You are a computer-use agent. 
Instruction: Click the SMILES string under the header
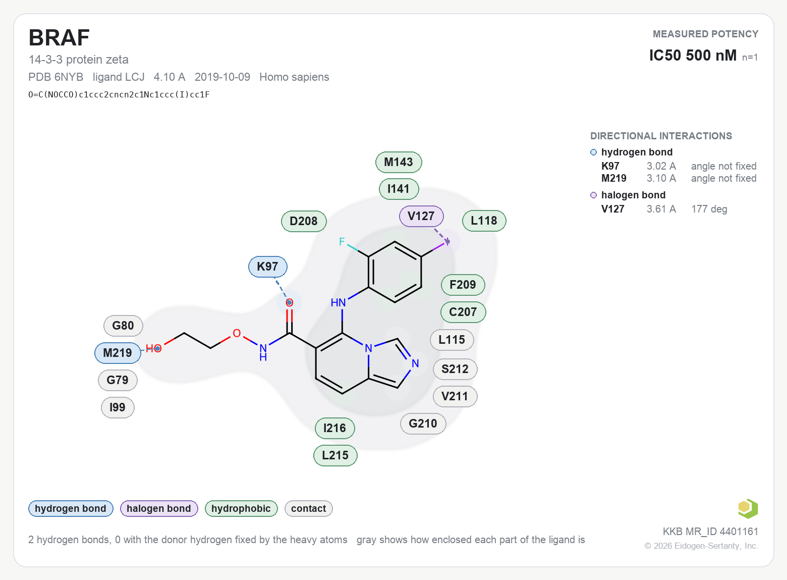click(119, 94)
